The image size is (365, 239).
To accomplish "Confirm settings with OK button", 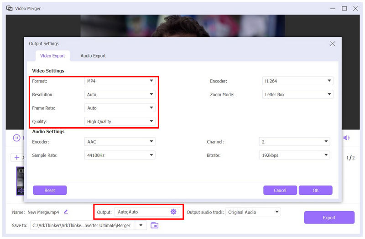I will (x=315, y=190).
